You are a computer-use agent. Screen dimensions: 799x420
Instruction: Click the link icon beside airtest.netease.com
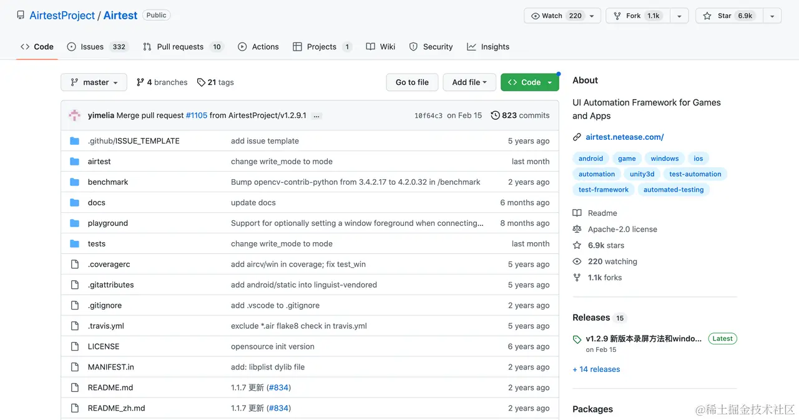point(577,137)
